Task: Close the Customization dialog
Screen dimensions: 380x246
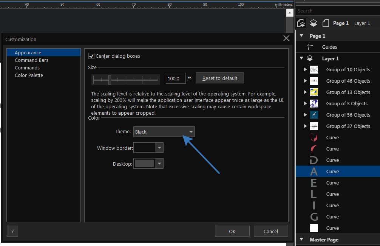Action: pyautogui.click(x=286, y=38)
